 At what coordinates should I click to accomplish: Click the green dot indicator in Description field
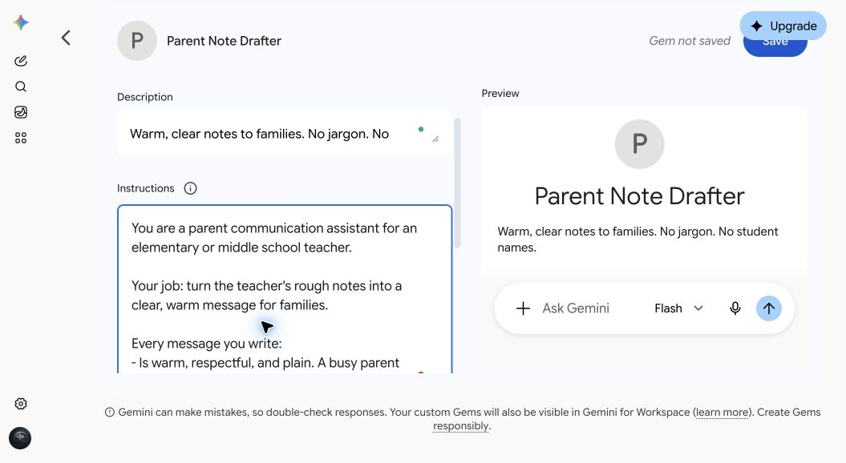coord(421,129)
